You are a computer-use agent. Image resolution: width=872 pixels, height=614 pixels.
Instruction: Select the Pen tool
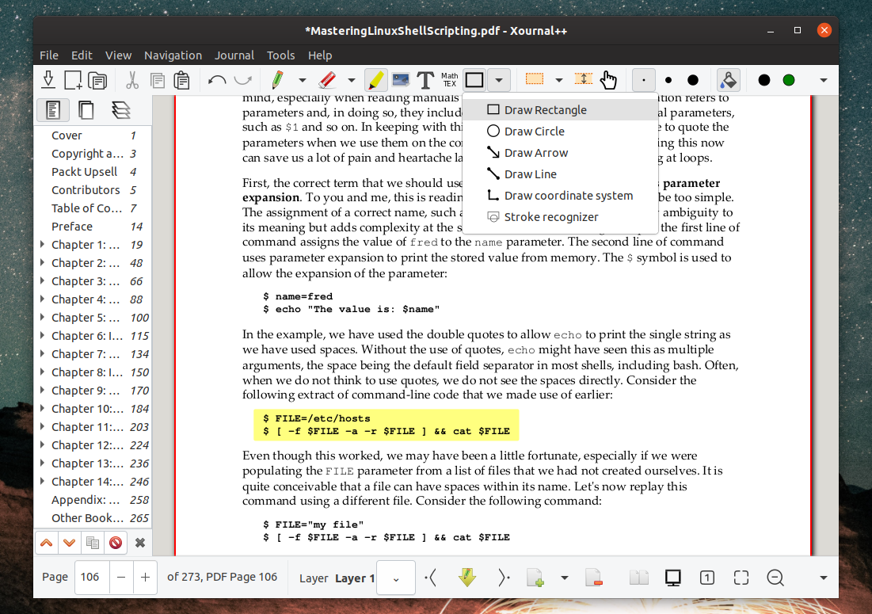click(276, 79)
